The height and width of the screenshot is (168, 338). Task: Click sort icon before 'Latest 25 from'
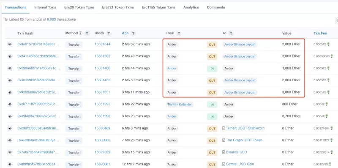(x=6, y=19)
